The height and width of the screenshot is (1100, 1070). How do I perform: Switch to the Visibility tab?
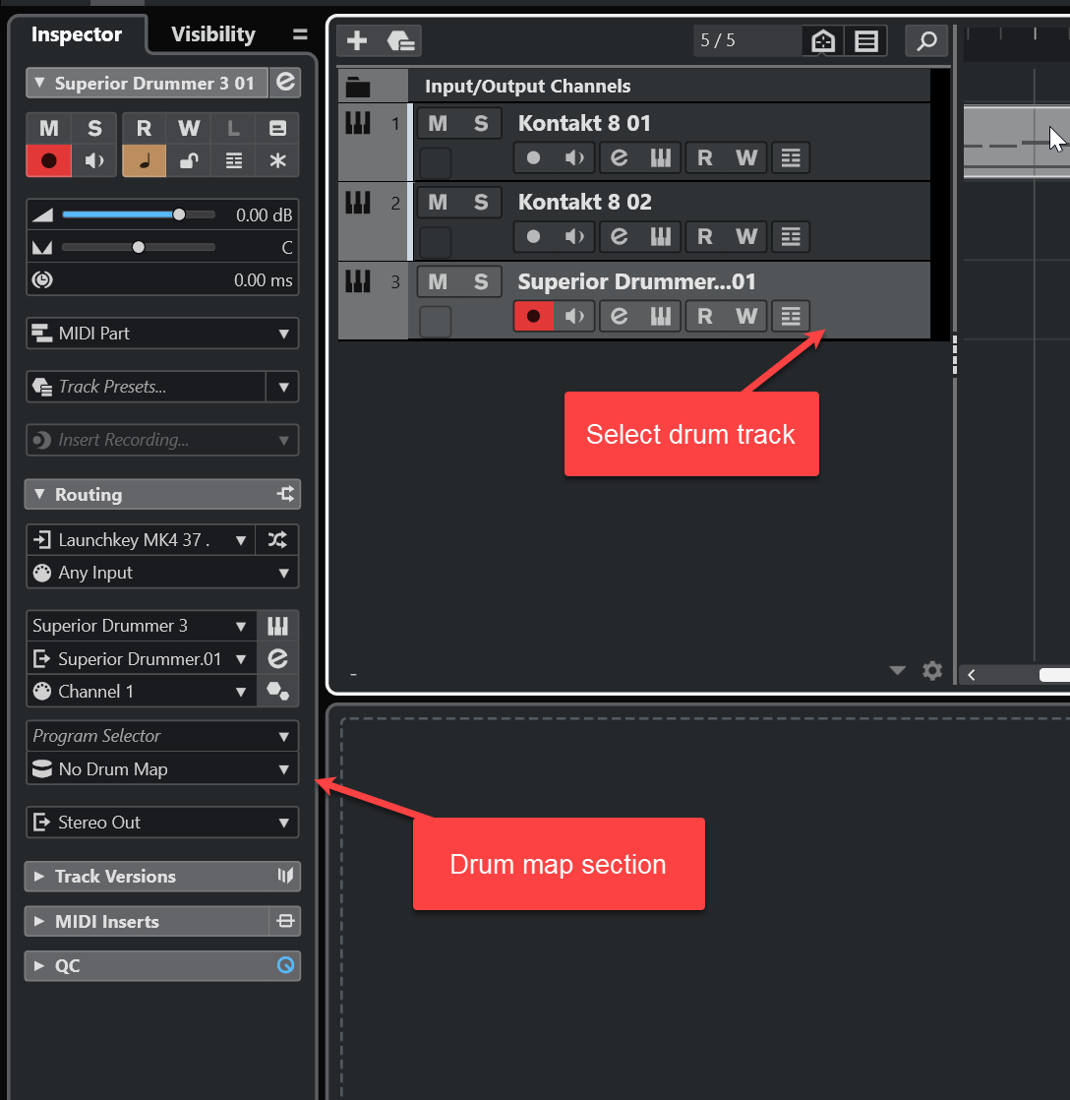[x=213, y=34]
